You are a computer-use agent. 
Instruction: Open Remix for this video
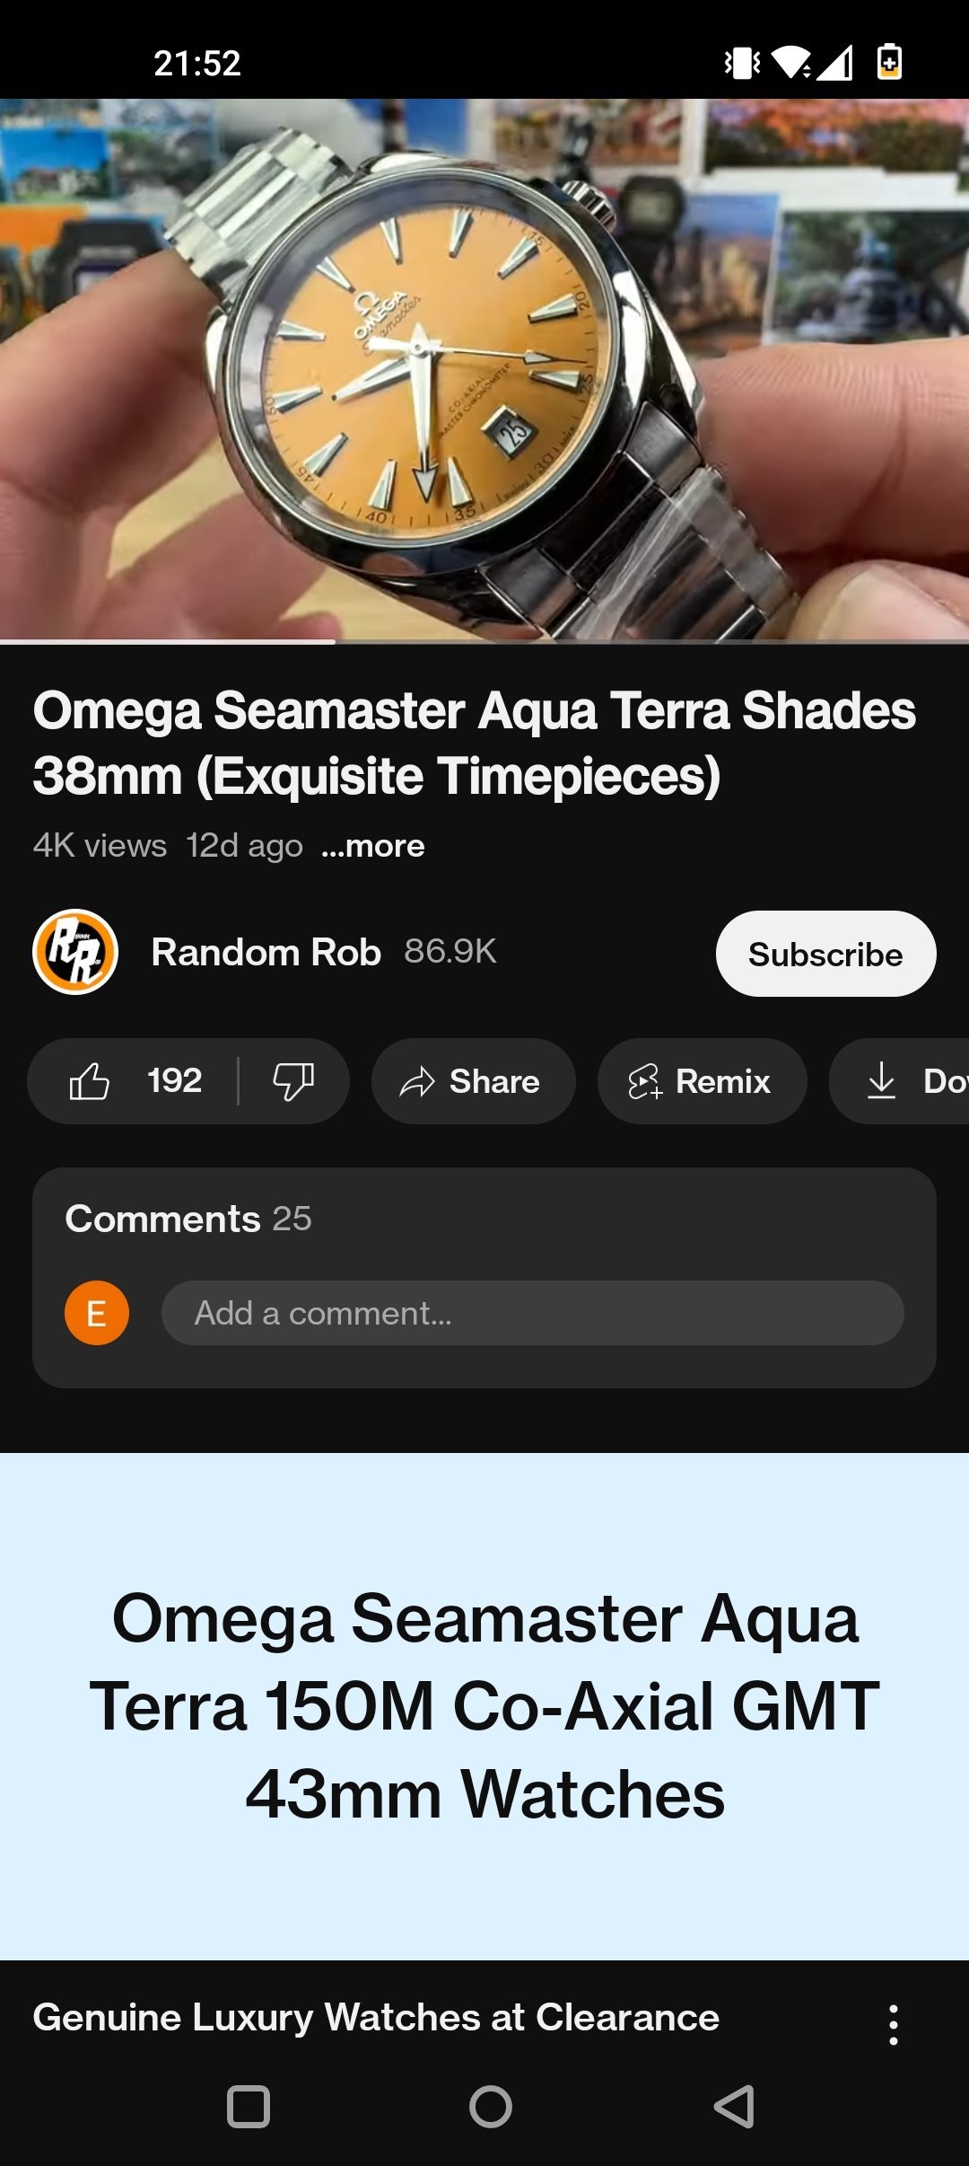(701, 1081)
